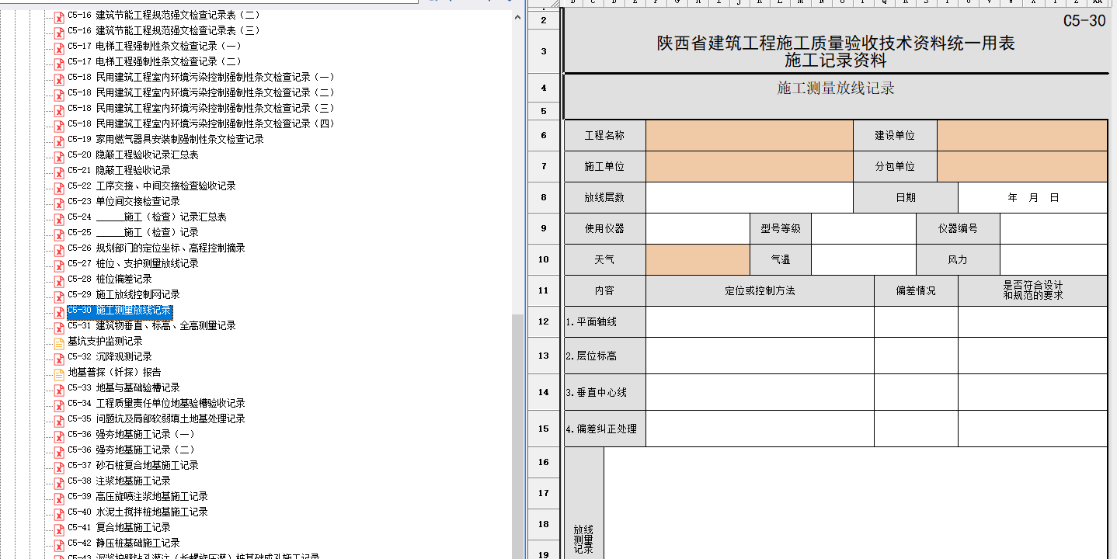Click the icon beside C5-42 静压桩基础施工记录
The height and width of the screenshot is (559, 1117).
(59, 544)
